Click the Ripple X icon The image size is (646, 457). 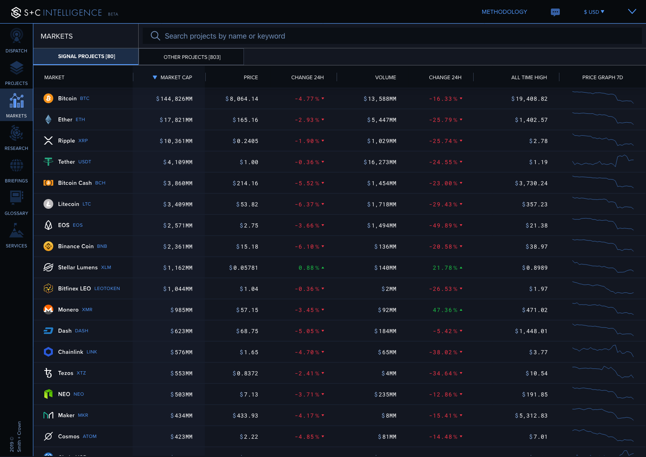tap(48, 141)
